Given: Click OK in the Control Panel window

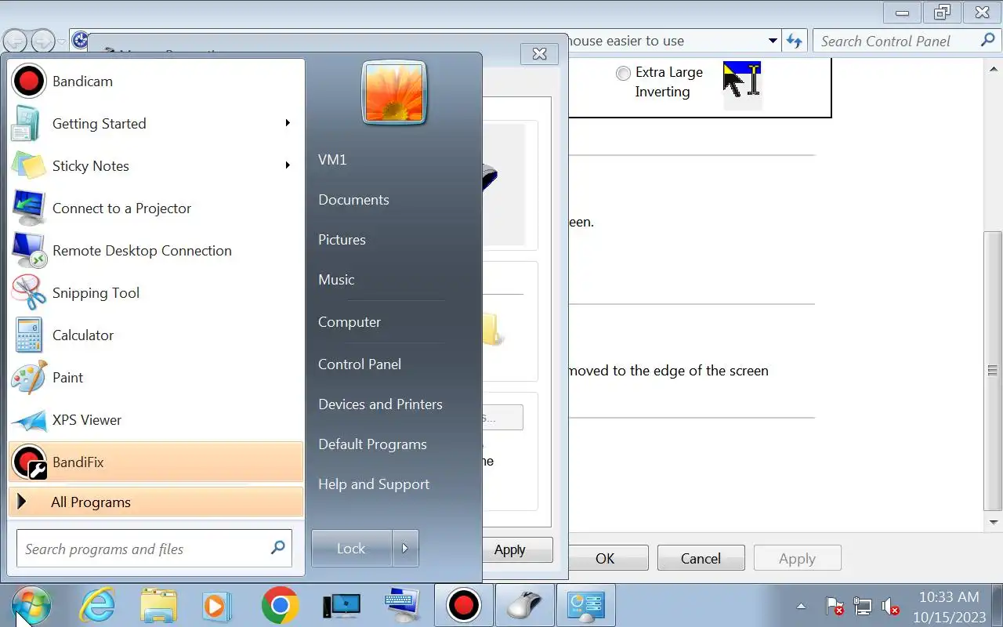Looking at the screenshot, I should (x=605, y=559).
